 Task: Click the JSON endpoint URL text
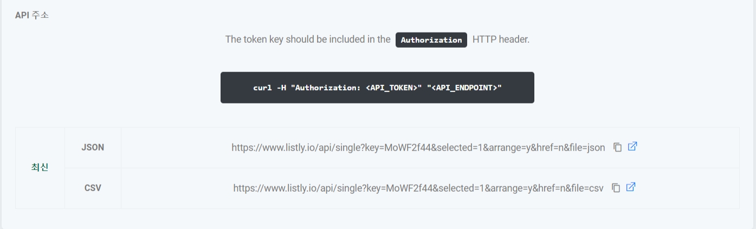417,148
